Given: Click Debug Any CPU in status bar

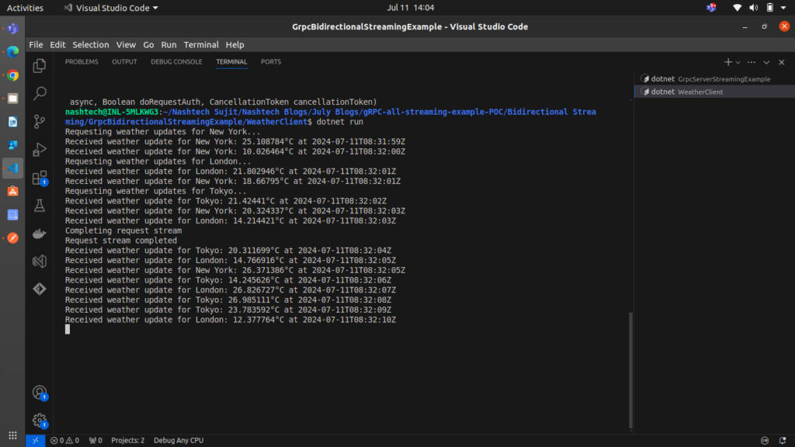Looking at the screenshot, I should (x=179, y=441).
